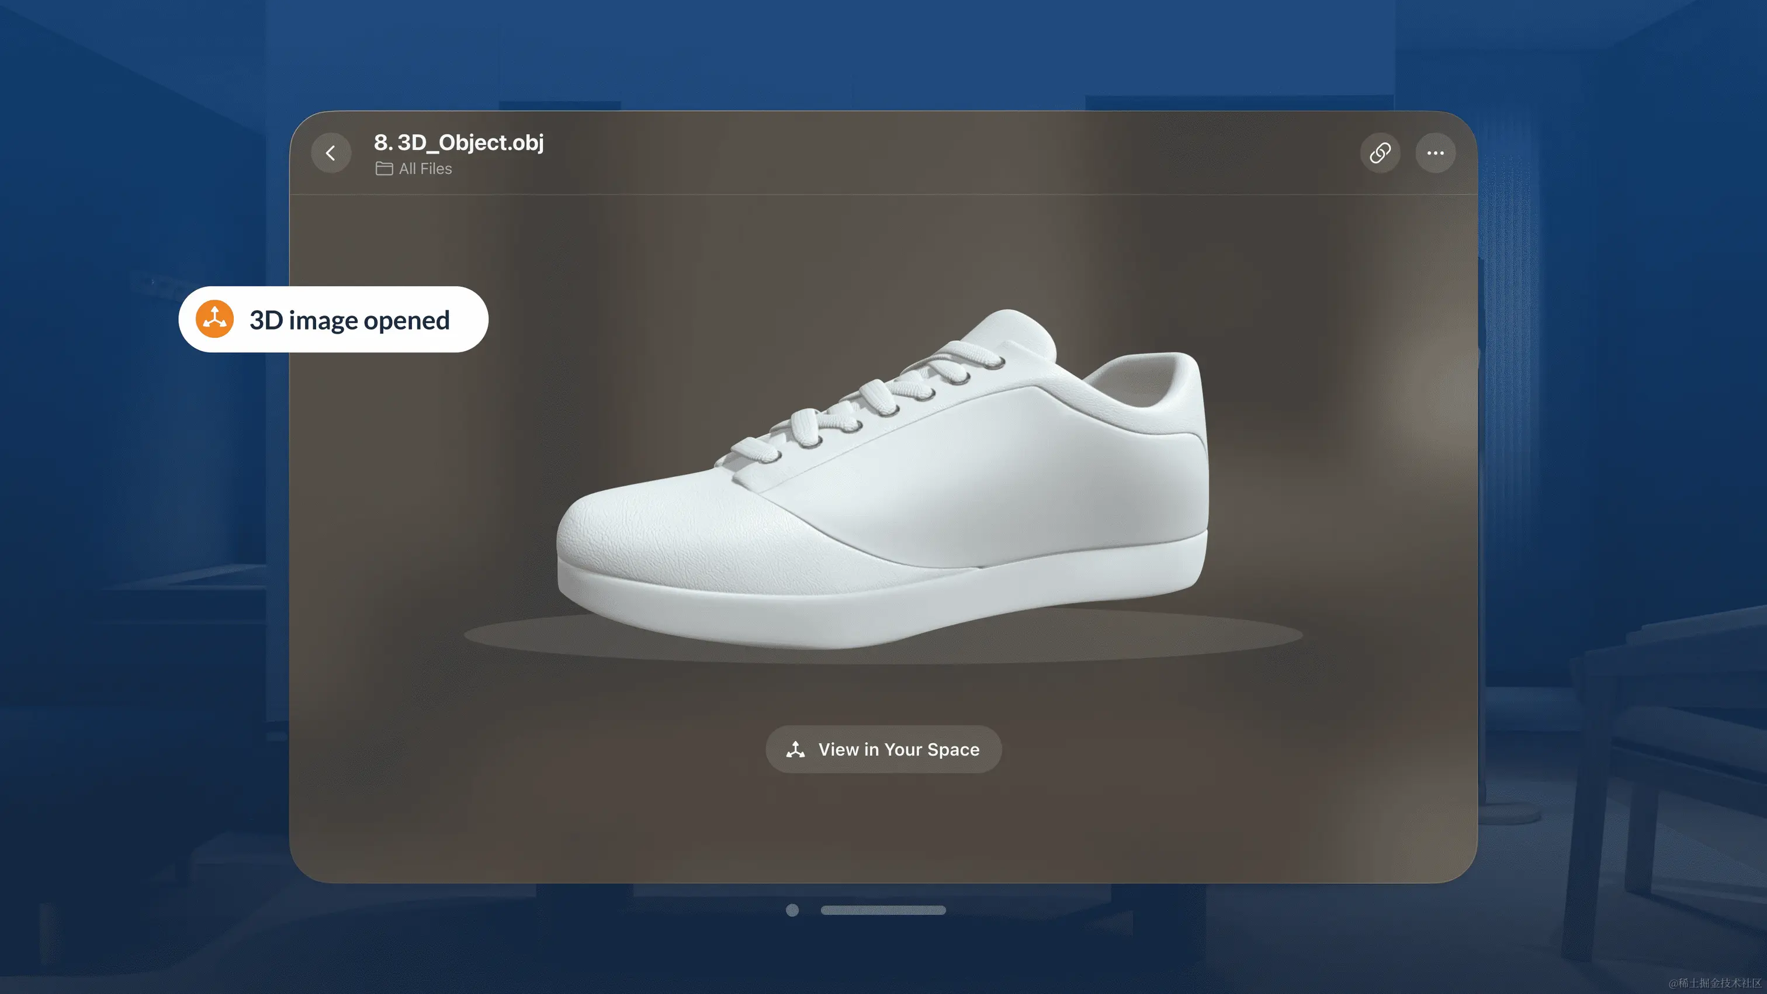Open the three-dot more options menu
The height and width of the screenshot is (994, 1767).
1435,153
